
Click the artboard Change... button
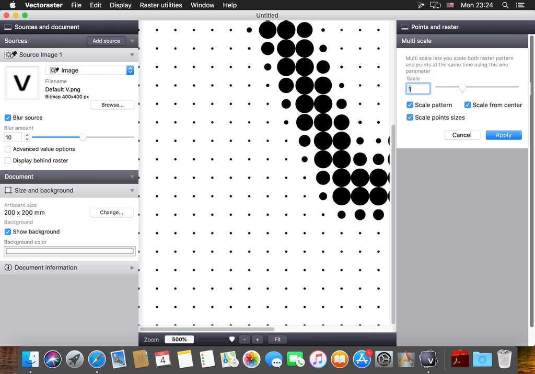click(x=112, y=212)
